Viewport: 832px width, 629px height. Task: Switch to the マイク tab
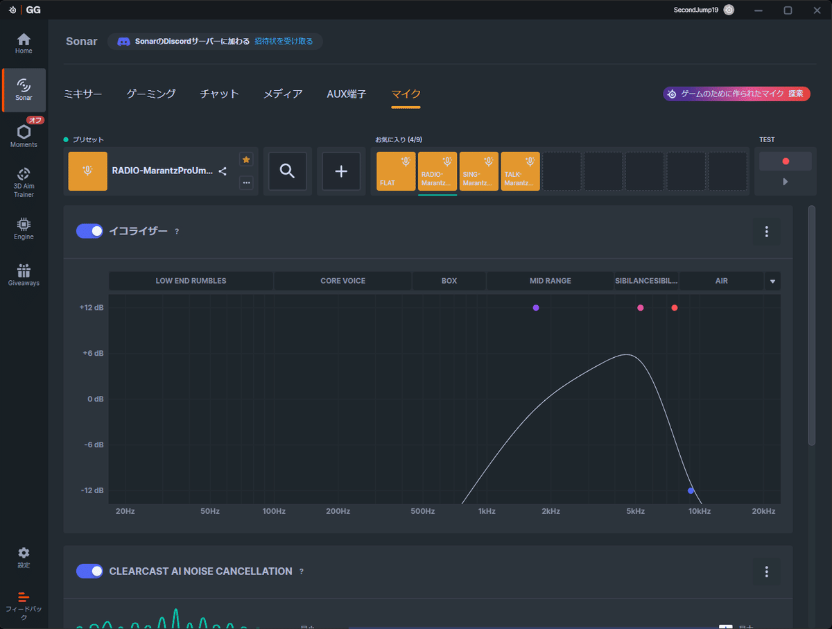point(406,94)
